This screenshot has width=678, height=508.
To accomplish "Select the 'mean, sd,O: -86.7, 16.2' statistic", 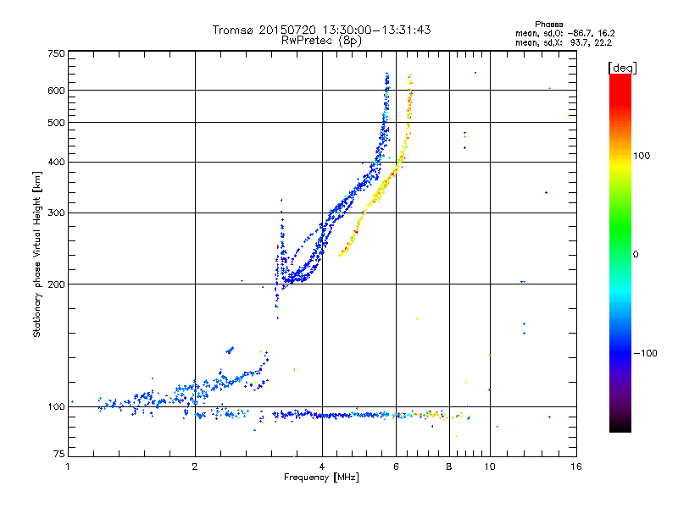I will point(564,33).
